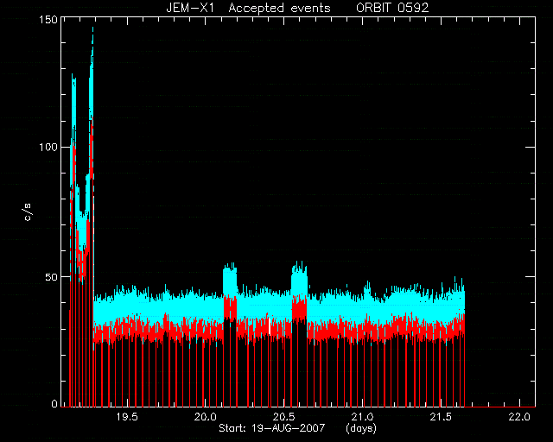Image resolution: width=553 pixels, height=442 pixels.
Task: Click the 0 y-axis tick label
Action: coord(54,403)
